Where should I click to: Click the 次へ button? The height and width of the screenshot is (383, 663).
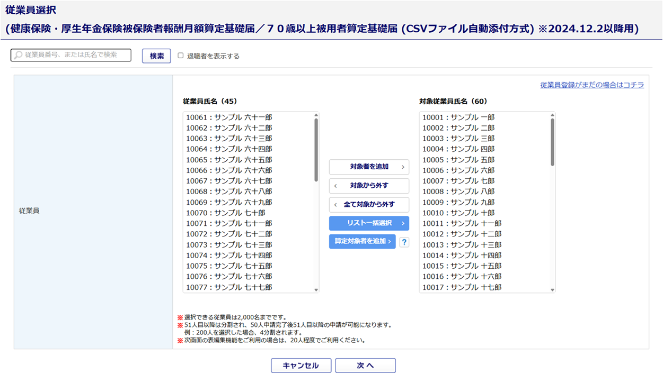point(365,366)
